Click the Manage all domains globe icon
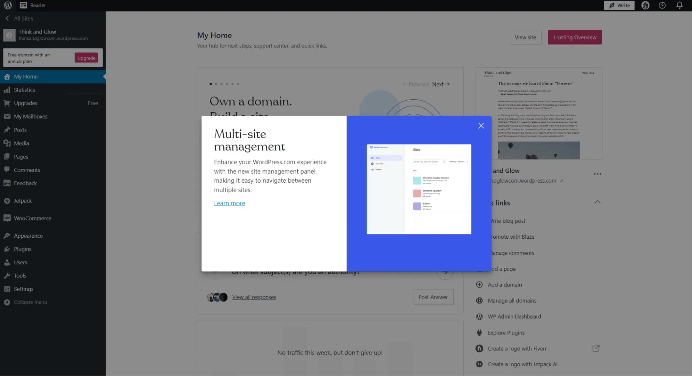Viewport: 692px width, 376px height. pos(479,301)
